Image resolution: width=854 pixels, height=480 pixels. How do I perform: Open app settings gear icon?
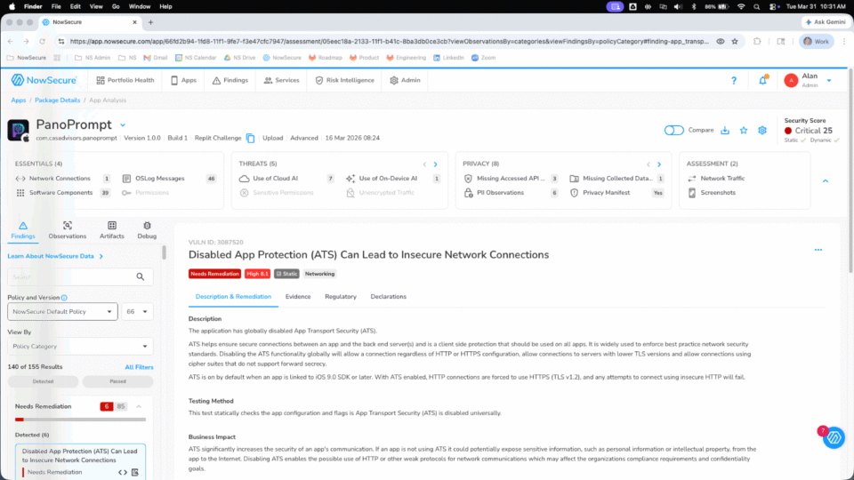click(762, 131)
